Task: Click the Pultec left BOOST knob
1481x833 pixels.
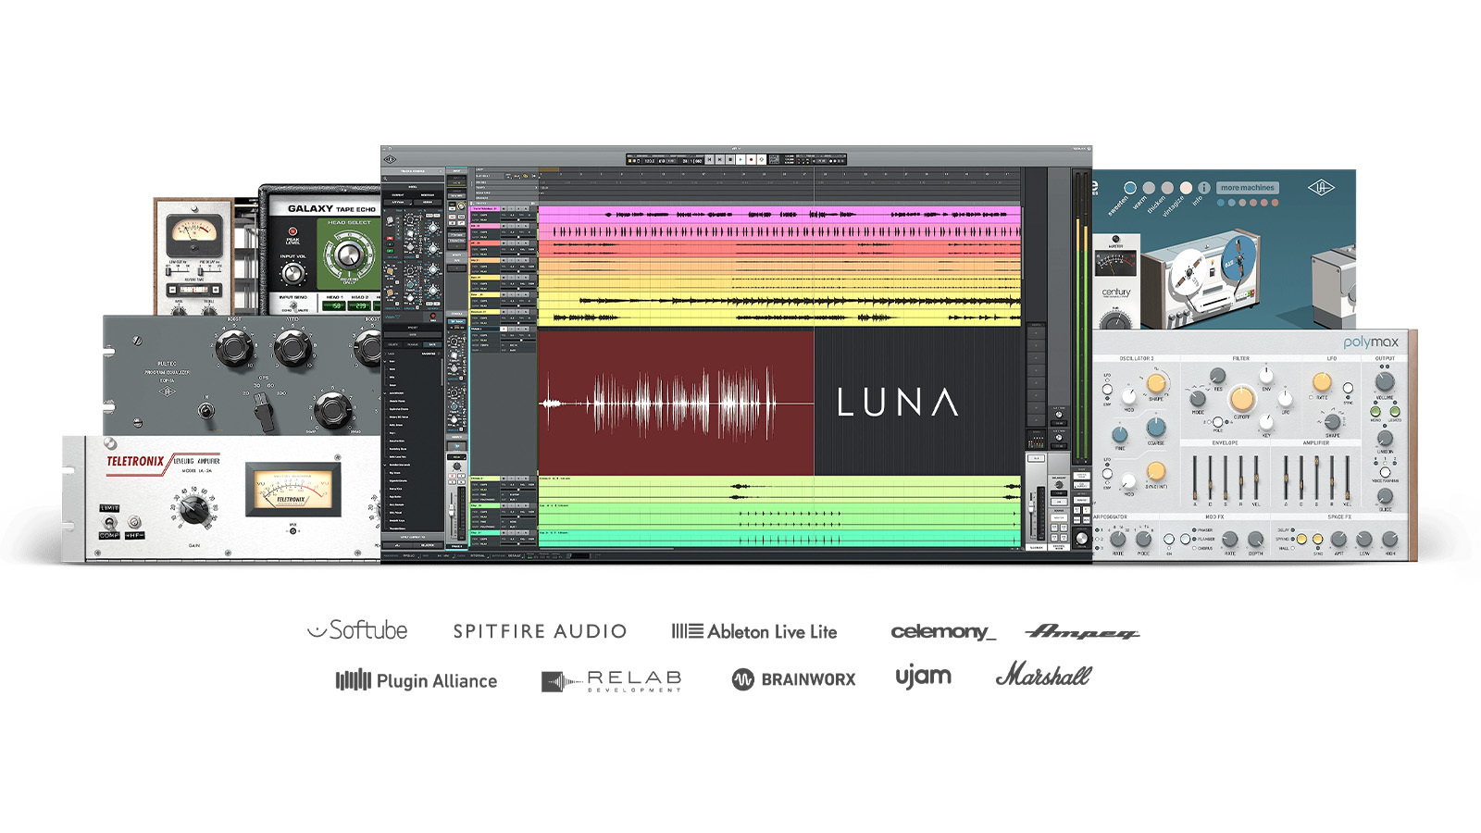Action: [233, 349]
